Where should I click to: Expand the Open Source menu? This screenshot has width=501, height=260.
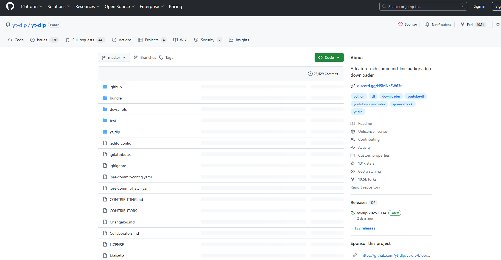pyautogui.click(x=119, y=6)
